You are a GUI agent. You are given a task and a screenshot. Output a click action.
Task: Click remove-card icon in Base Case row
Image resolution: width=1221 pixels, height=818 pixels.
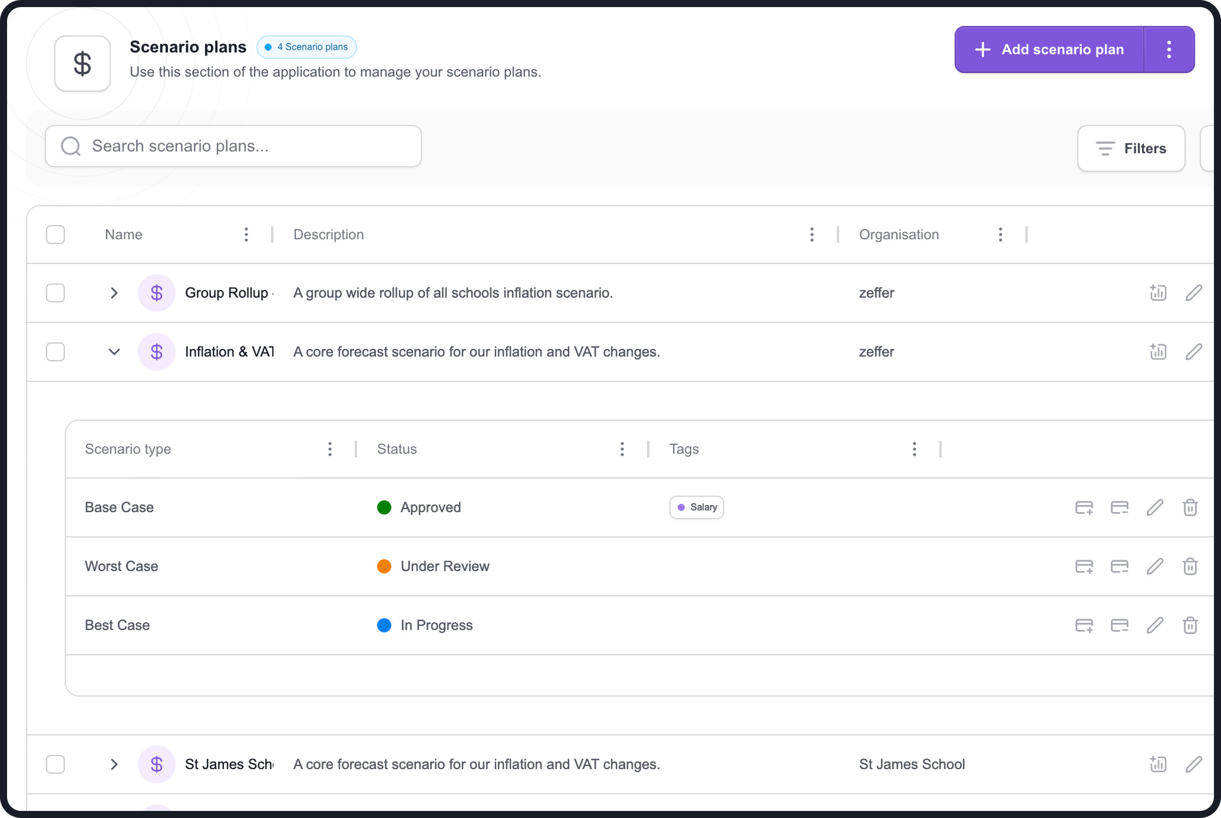click(1120, 507)
